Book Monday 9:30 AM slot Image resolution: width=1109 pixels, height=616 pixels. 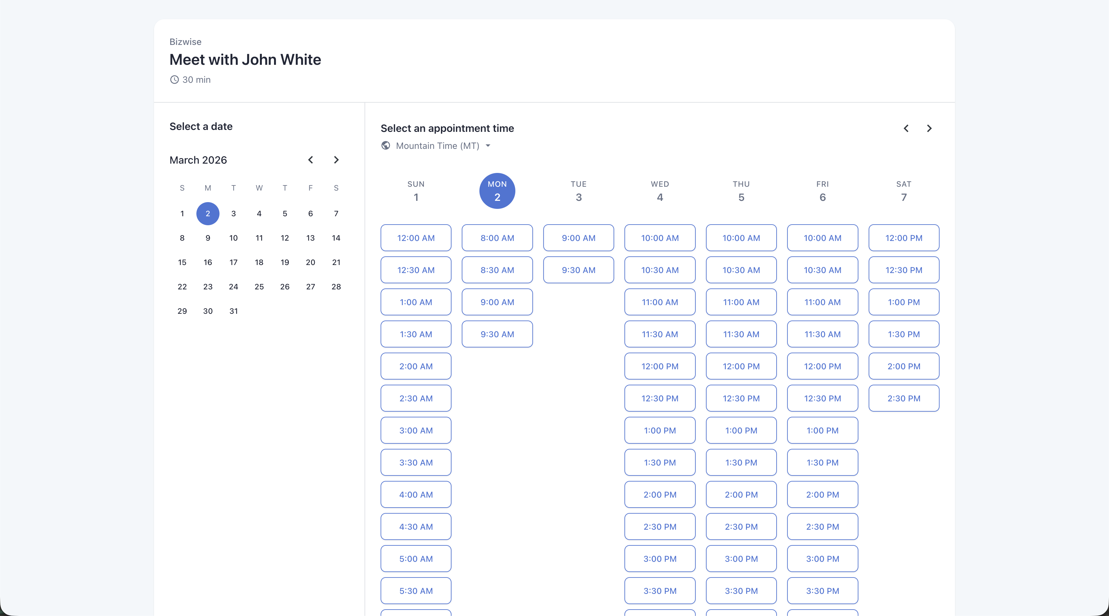[x=497, y=334]
